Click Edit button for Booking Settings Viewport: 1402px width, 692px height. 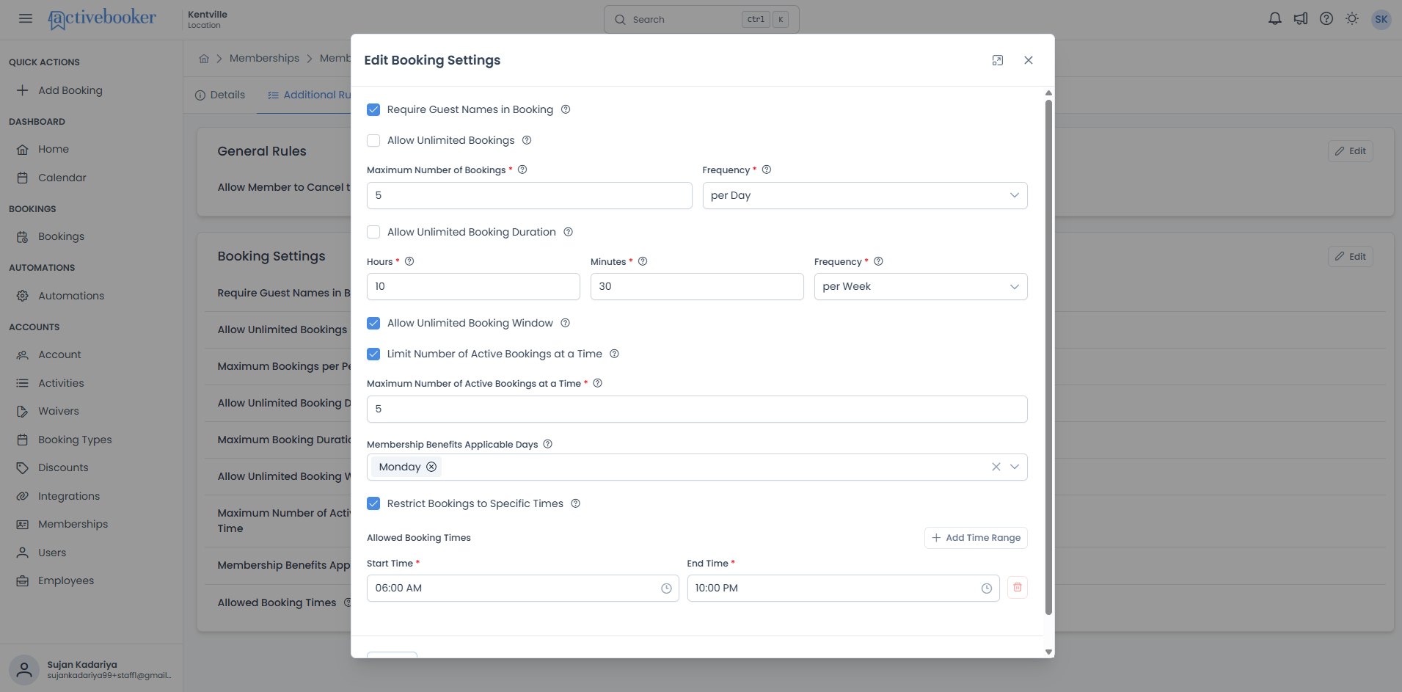pos(1350,257)
